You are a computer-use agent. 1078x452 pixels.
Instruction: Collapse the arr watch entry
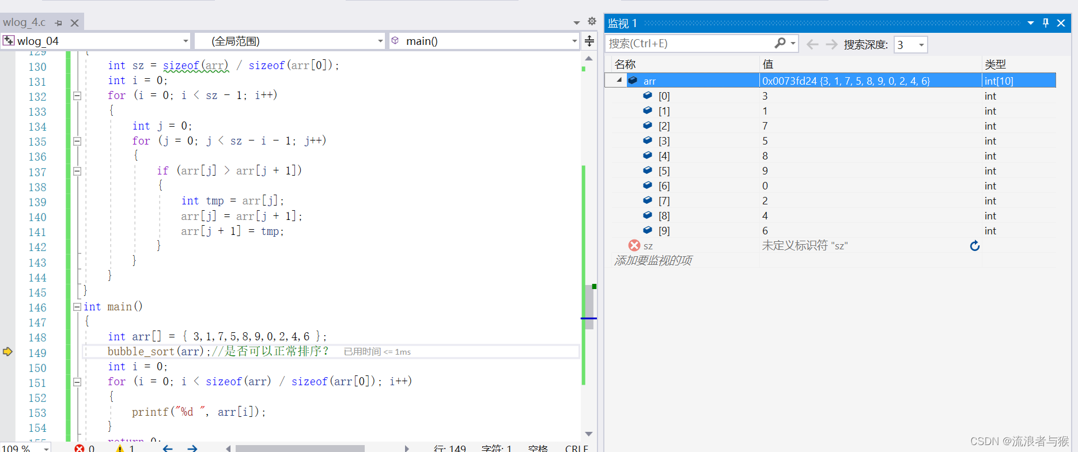pos(619,81)
